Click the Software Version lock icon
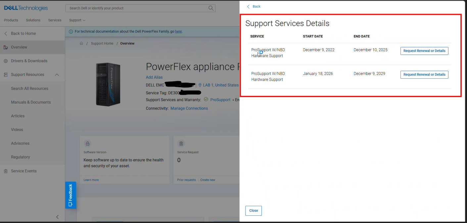This screenshot has height=223, width=467. 88,144
